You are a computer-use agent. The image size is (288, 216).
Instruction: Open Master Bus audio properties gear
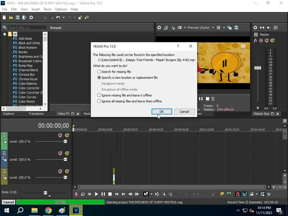(255, 28)
